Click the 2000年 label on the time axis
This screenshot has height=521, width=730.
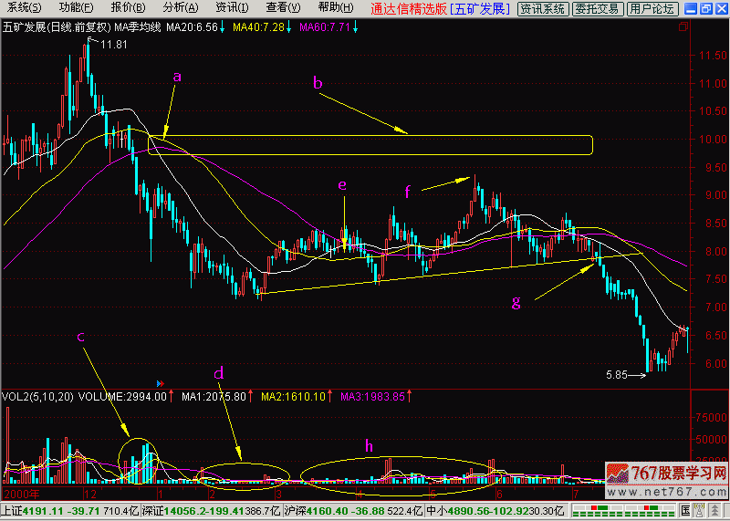(20, 493)
